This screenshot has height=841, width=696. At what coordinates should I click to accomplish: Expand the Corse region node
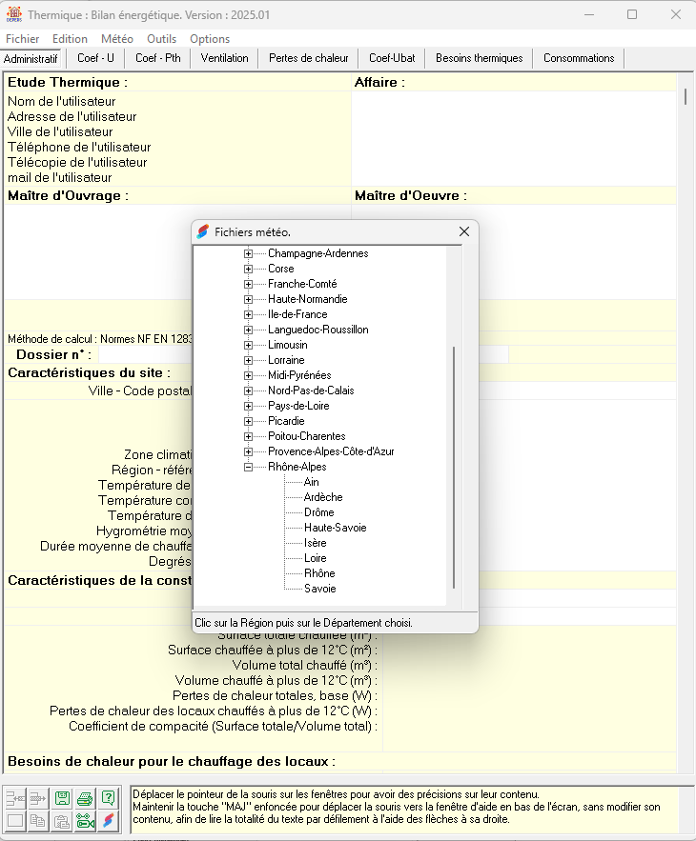(x=249, y=269)
